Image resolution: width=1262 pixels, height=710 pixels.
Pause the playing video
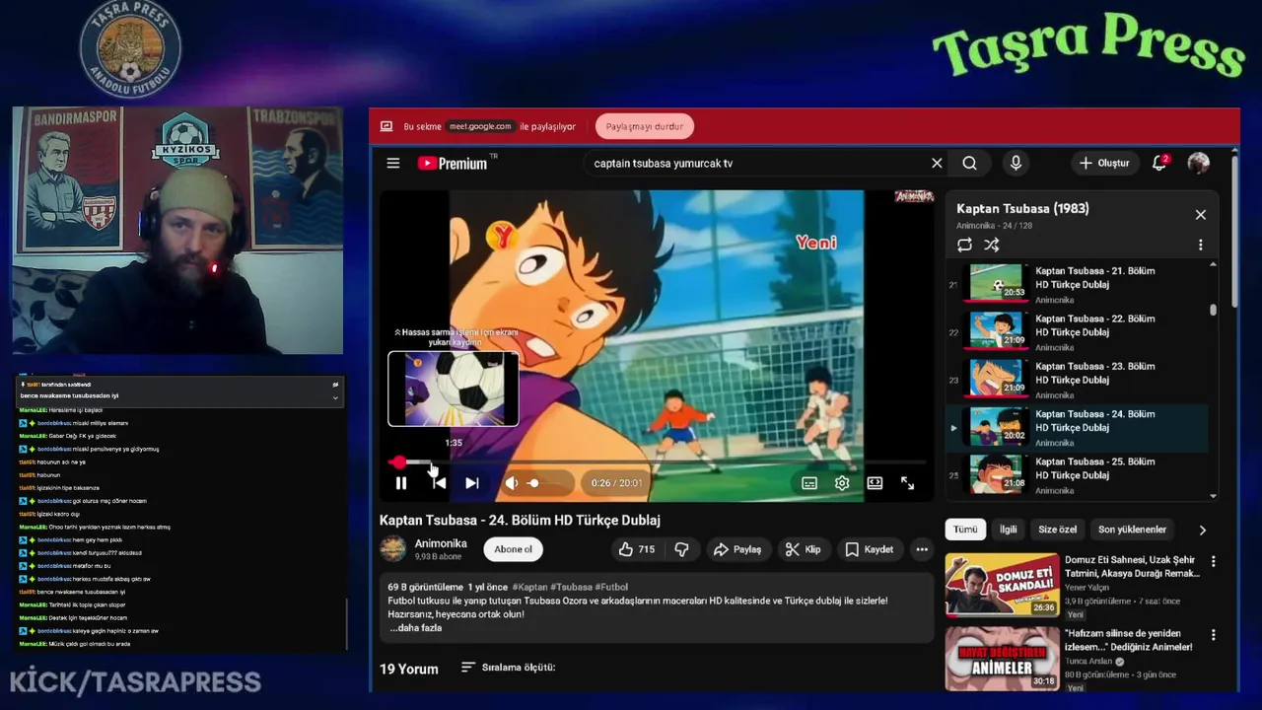pos(401,483)
